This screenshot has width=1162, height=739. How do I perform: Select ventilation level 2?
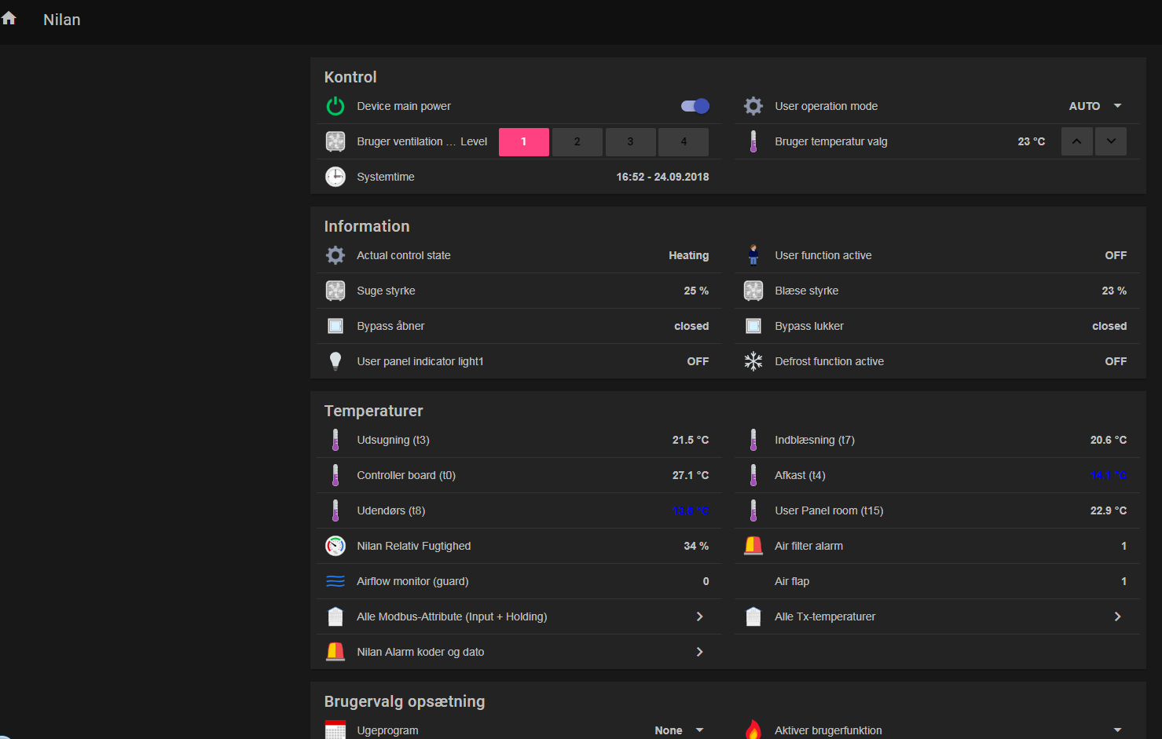point(577,142)
